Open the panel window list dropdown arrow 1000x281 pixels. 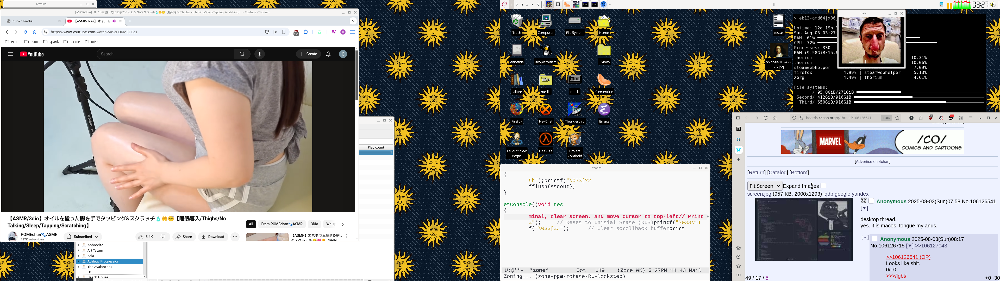click(x=610, y=5)
